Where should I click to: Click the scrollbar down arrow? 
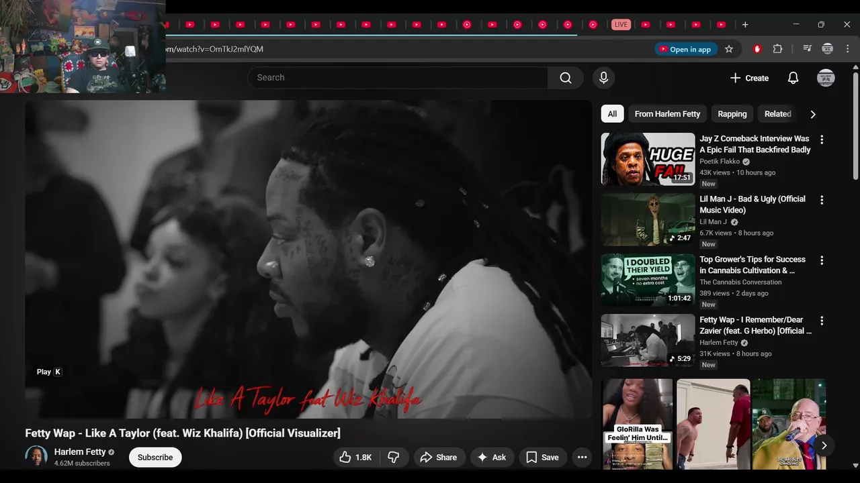click(x=855, y=465)
